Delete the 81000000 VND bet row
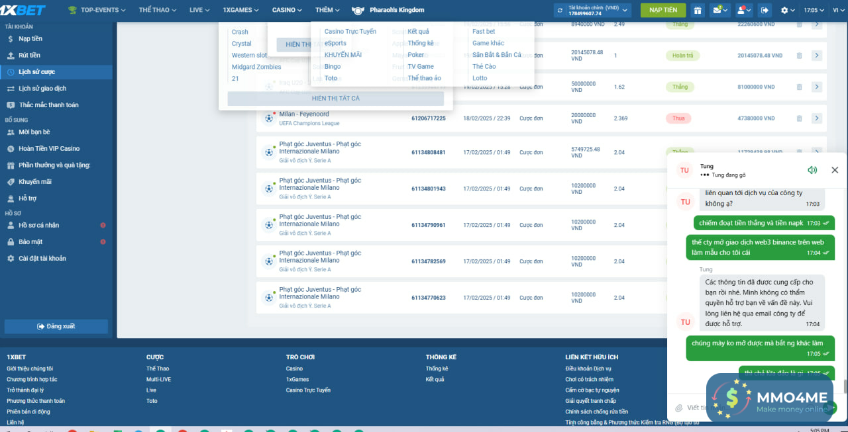Screen dimensions: 848x432 pos(799,87)
